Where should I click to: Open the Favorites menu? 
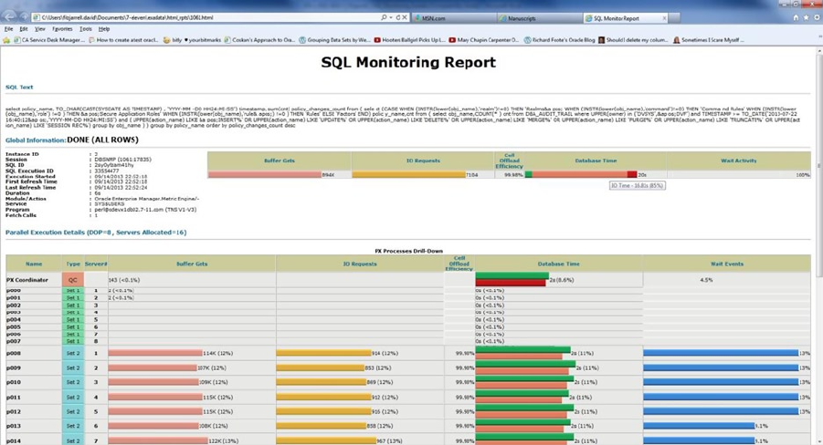pyautogui.click(x=62, y=29)
